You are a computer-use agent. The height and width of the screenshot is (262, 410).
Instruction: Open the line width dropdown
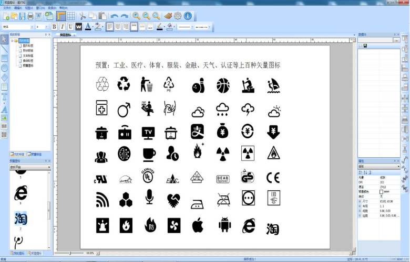pyautogui.click(x=192, y=27)
